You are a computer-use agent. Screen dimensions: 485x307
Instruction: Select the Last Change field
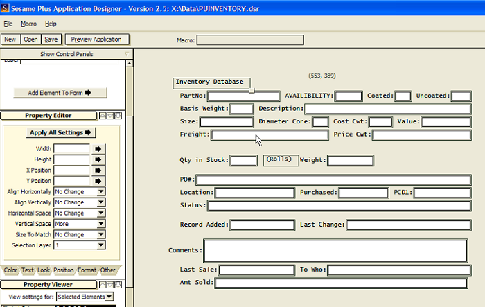tap(409, 225)
